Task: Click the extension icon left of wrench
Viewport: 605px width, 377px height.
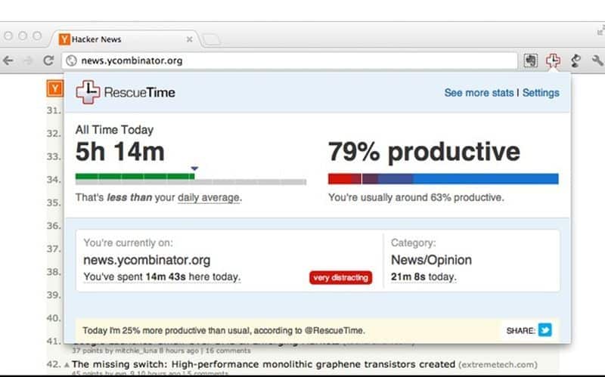Action: 576,60
